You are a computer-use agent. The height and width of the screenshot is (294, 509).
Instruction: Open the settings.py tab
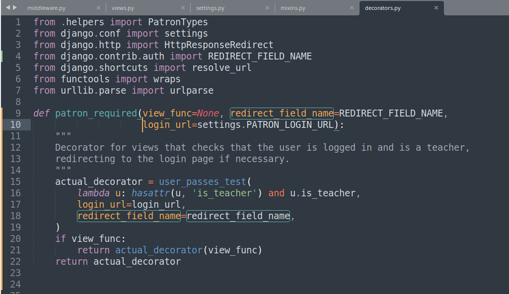tap(210, 8)
